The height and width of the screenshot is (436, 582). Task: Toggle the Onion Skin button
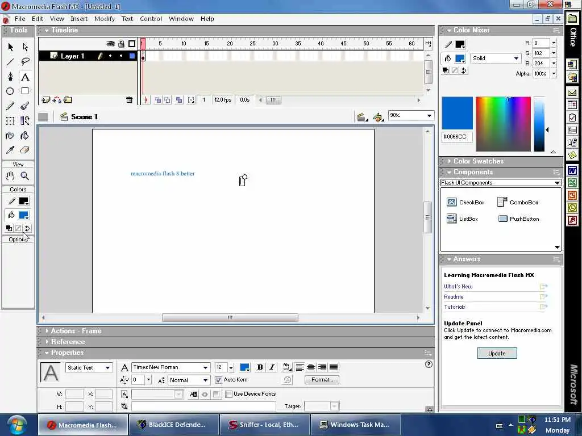[158, 100]
